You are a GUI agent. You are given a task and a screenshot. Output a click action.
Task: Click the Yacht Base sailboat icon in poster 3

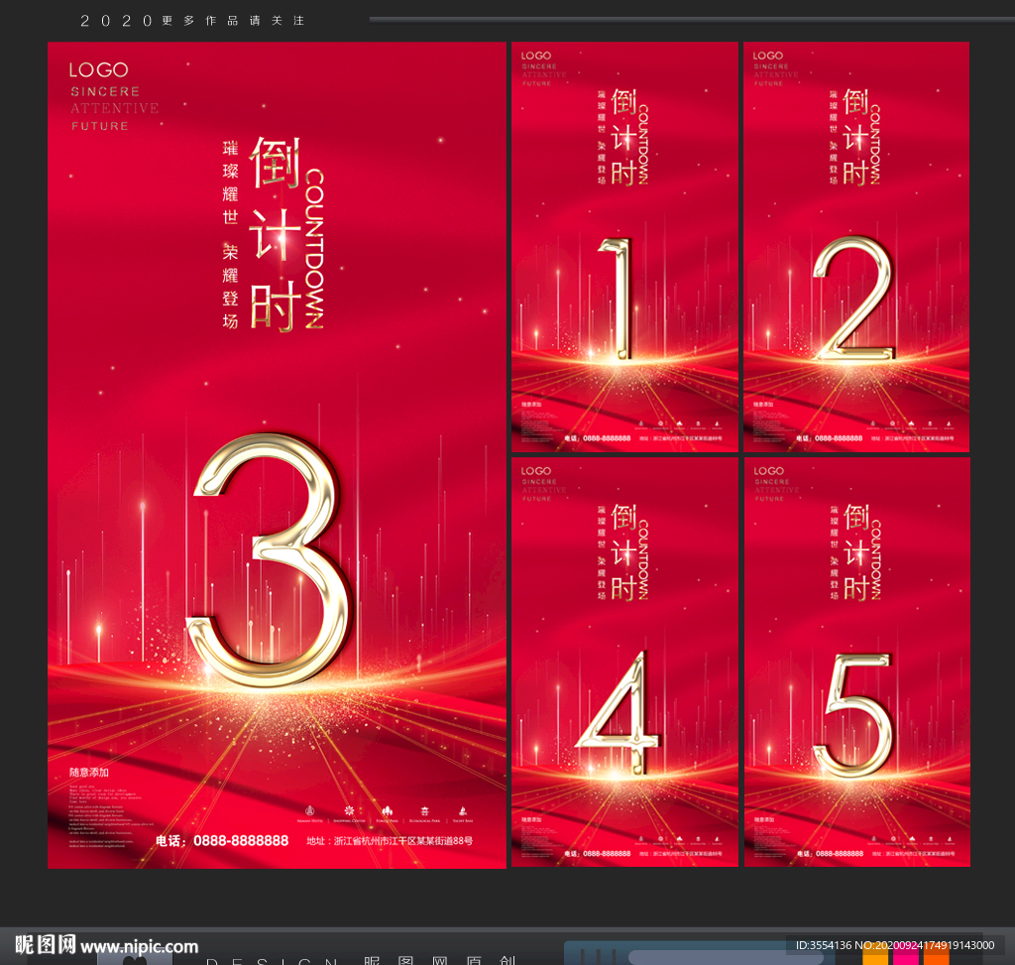(462, 811)
